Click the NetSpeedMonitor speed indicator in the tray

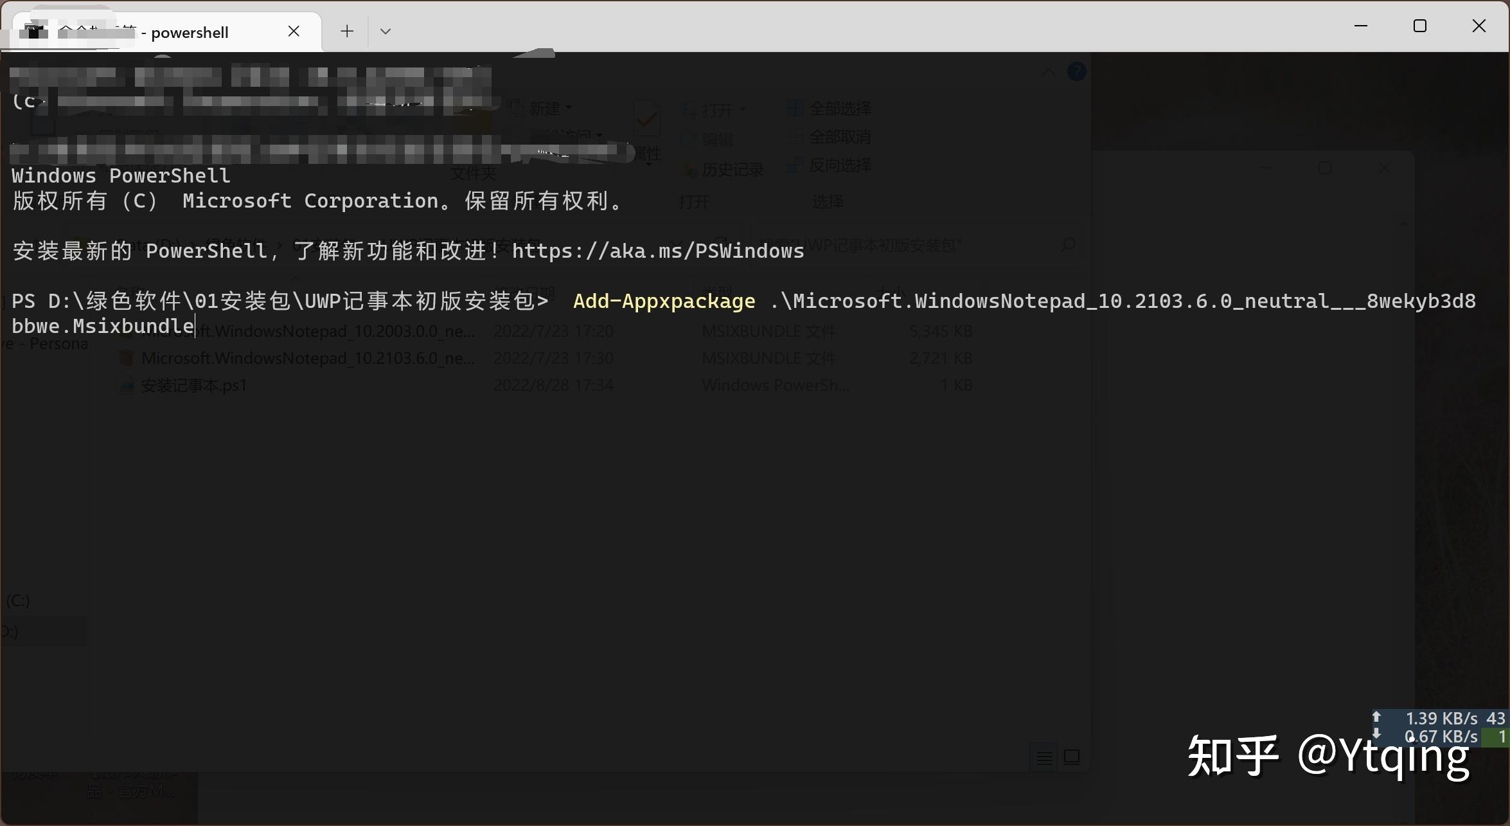coord(1443,727)
